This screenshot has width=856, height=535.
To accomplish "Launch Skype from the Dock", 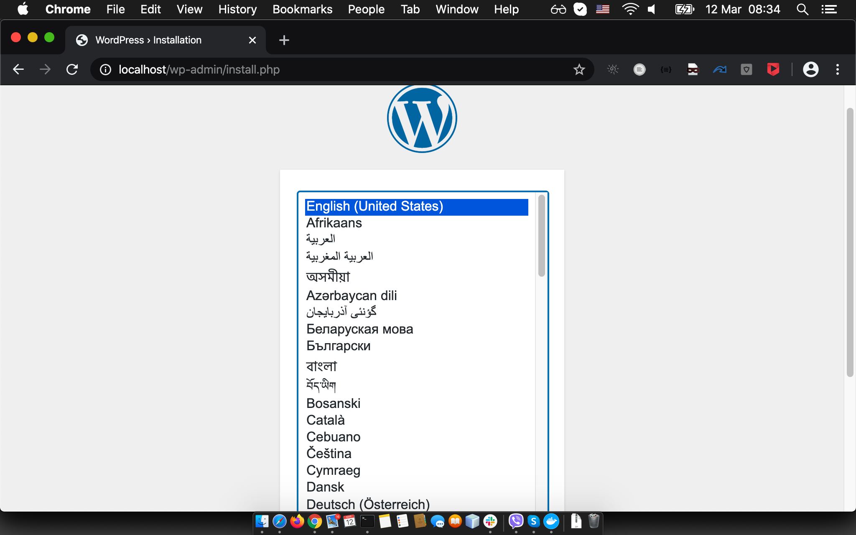I will 533,521.
